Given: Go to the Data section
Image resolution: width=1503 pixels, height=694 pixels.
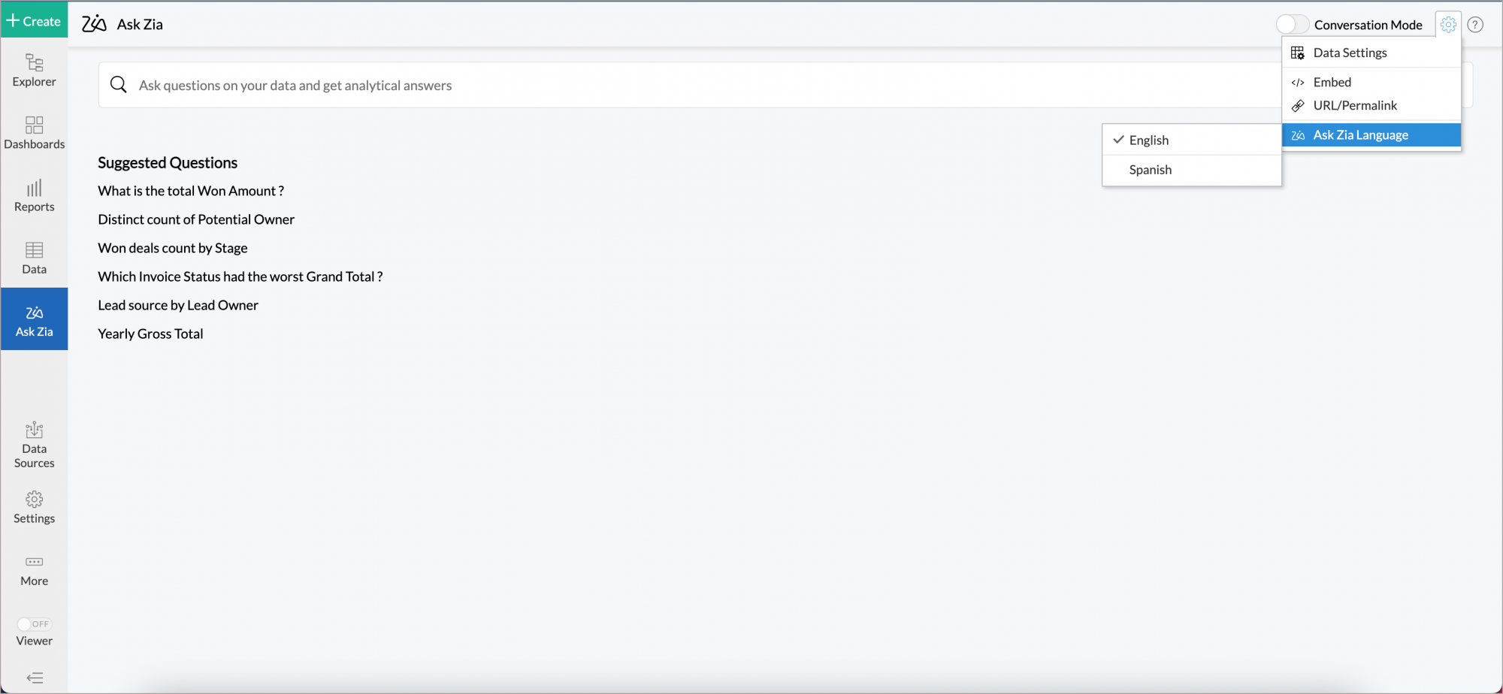Looking at the screenshot, I should [x=34, y=257].
